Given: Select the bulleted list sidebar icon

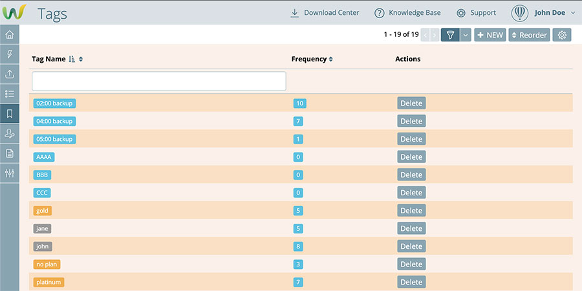Looking at the screenshot, I should point(9,94).
